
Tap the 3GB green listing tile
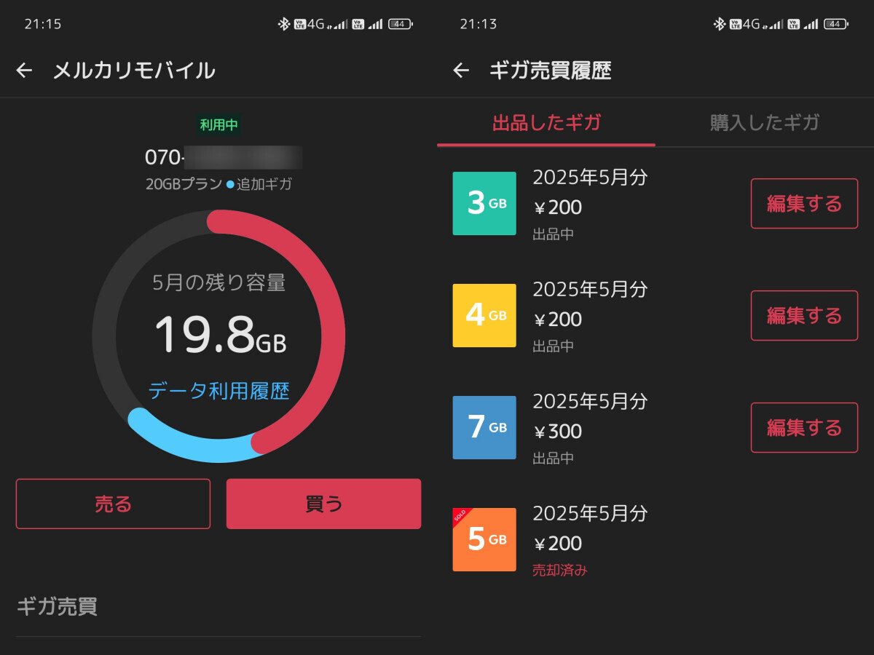[484, 204]
